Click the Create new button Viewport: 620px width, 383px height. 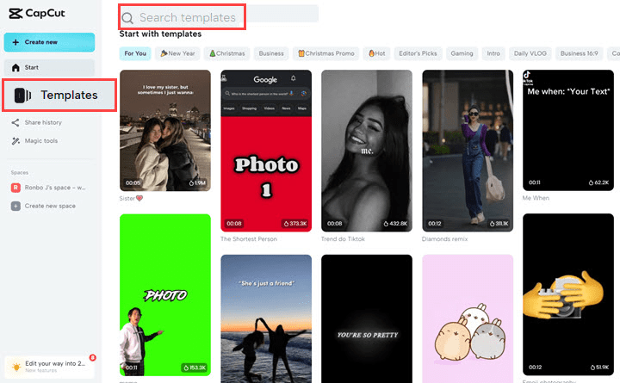coord(49,42)
